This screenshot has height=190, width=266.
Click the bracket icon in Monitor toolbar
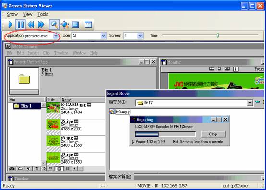click(x=236, y=69)
